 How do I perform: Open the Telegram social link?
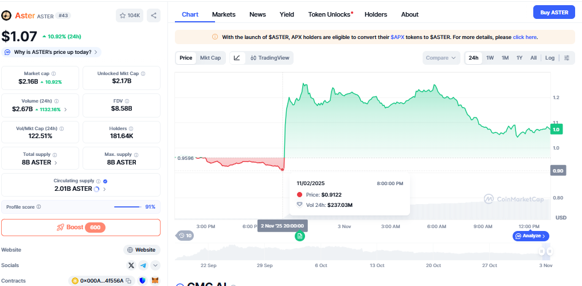[143, 265]
